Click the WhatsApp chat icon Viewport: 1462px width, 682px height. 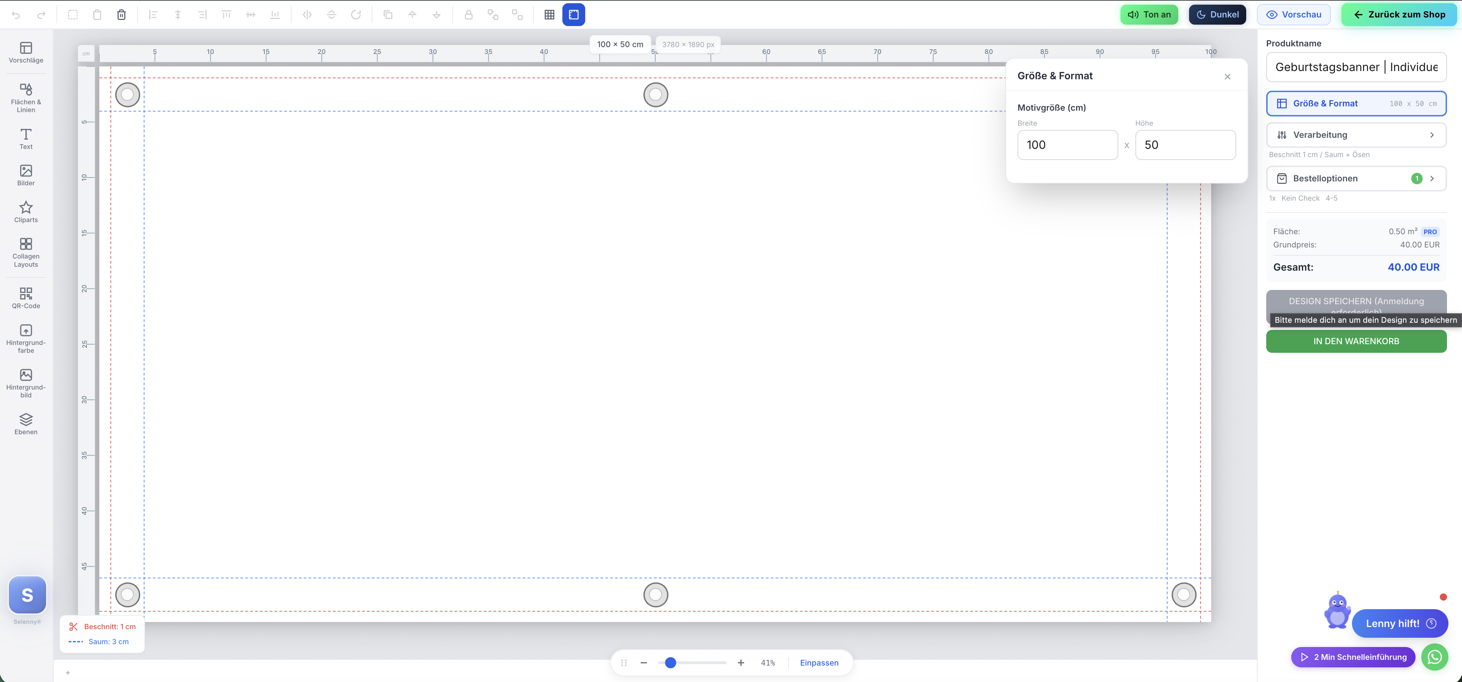[1434, 657]
